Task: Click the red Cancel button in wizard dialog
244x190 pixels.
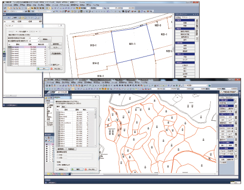Action: (56, 69)
